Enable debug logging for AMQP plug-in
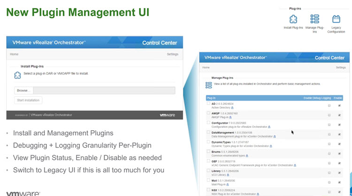Viewport: 352px width, 196px height. (329, 115)
